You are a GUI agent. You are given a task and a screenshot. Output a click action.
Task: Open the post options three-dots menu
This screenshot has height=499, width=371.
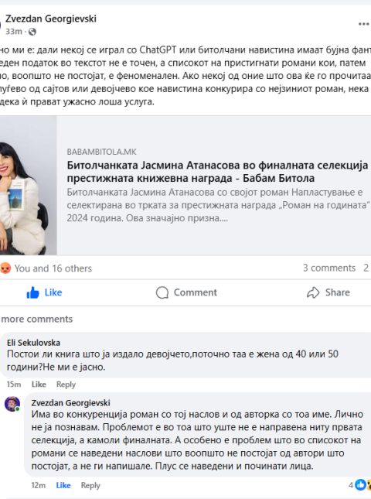(364, 24)
